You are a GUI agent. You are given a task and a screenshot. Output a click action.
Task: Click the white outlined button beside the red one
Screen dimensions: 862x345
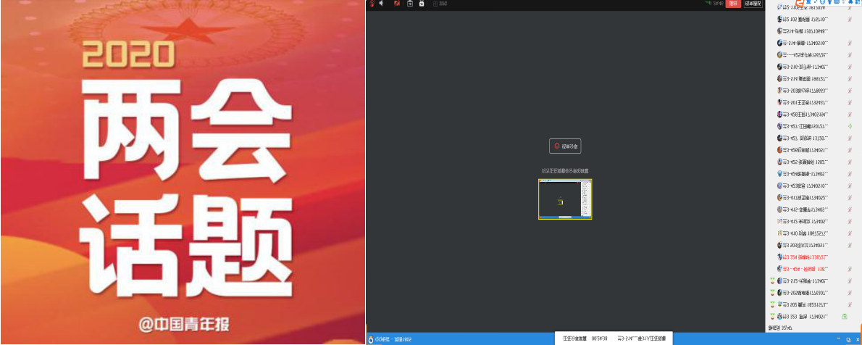[x=753, y=4]
